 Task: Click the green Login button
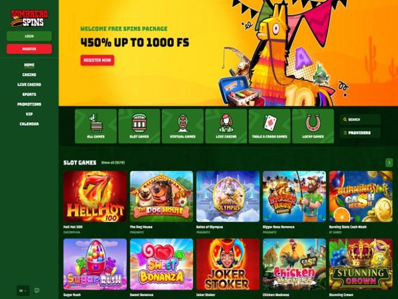click(x=29, y=36)
